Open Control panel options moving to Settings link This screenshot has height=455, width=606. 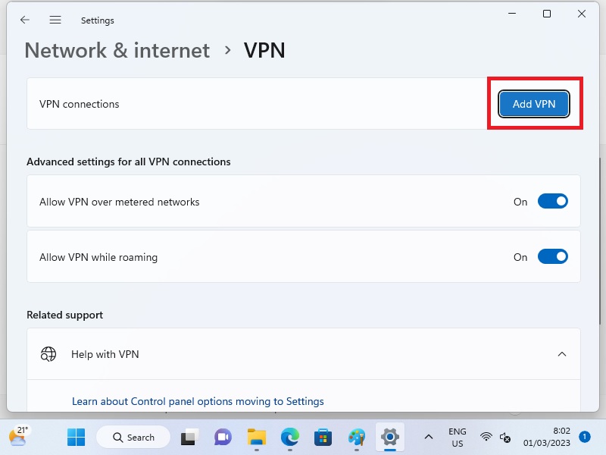(198, 401)
